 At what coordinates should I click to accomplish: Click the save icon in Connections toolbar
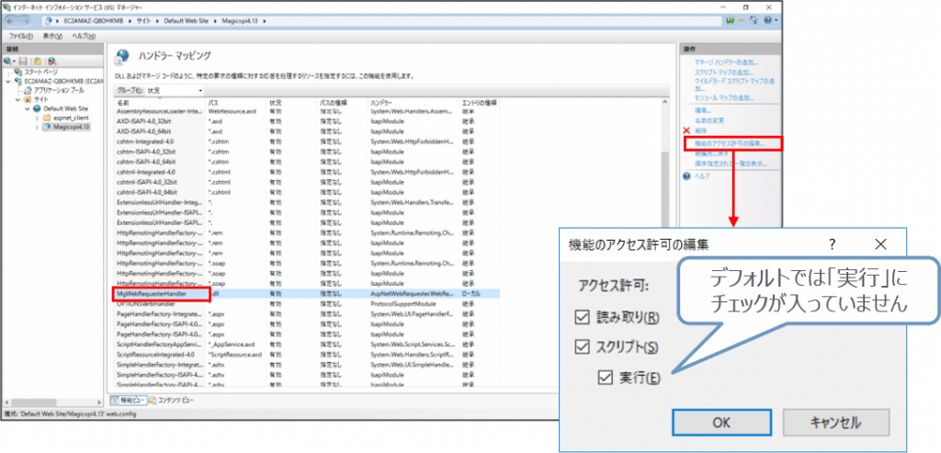tap(24, 60)
